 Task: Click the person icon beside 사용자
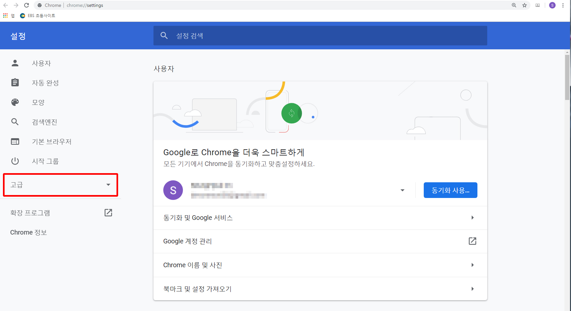(x=15, y=63)
